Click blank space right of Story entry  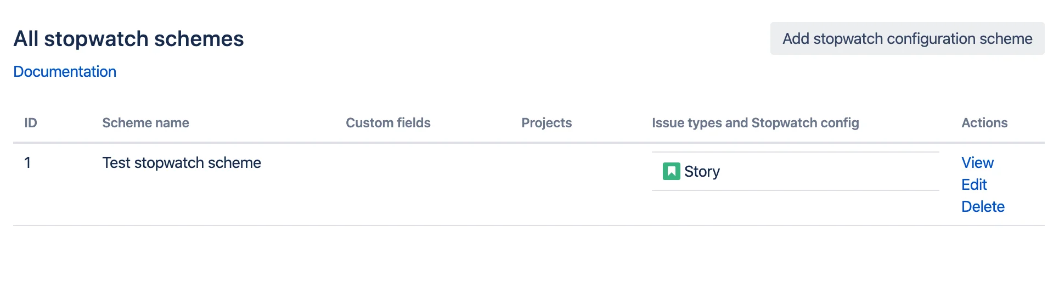tap(829, 172)
